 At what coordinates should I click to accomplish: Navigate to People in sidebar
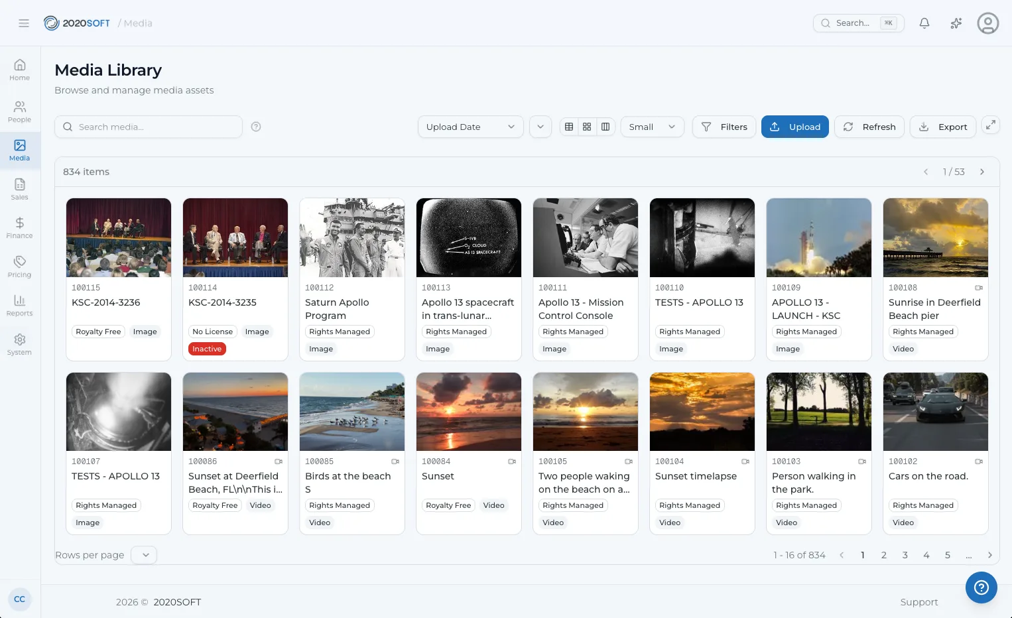[x=20, y=111]
